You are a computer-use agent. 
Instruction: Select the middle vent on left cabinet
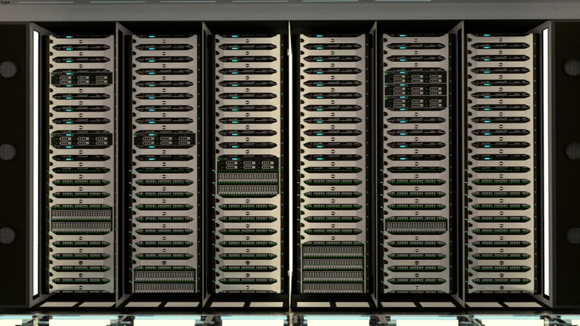(x=8, y=152)
